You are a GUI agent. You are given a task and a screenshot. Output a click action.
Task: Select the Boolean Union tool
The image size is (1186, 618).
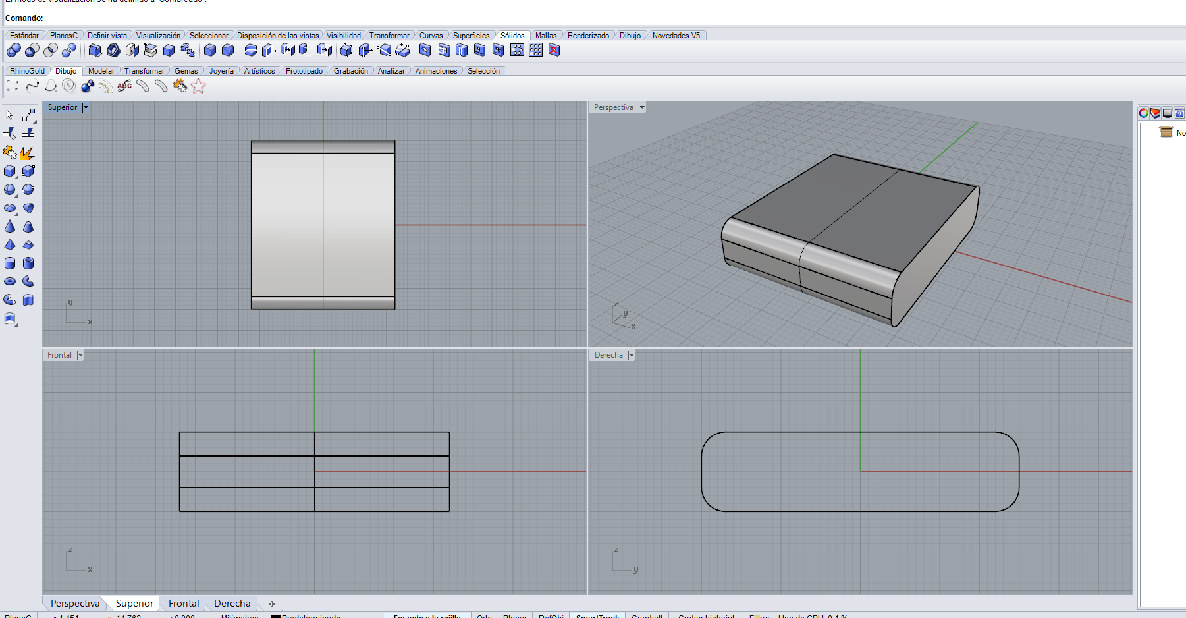pos(13,50)
